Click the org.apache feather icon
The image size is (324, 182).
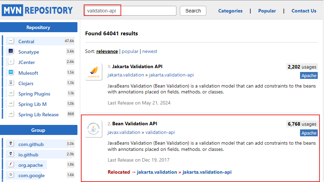tap(11, 164)
